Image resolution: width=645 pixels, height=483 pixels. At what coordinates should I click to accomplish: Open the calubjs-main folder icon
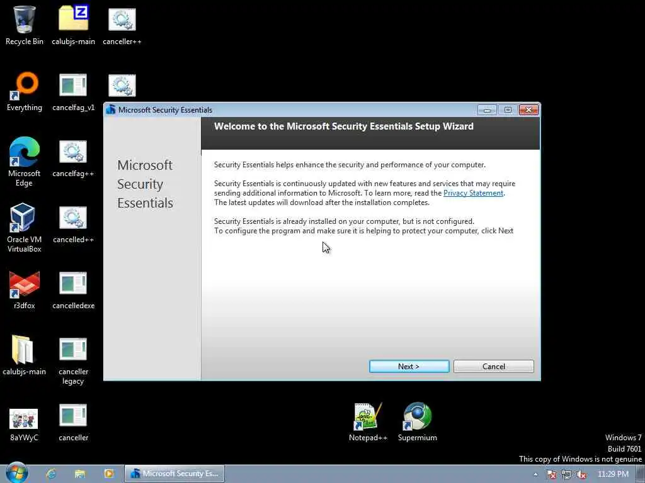(25, 355)
